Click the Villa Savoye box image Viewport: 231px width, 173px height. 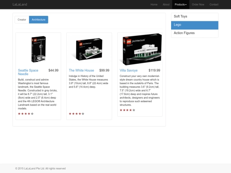click(140, 49)
